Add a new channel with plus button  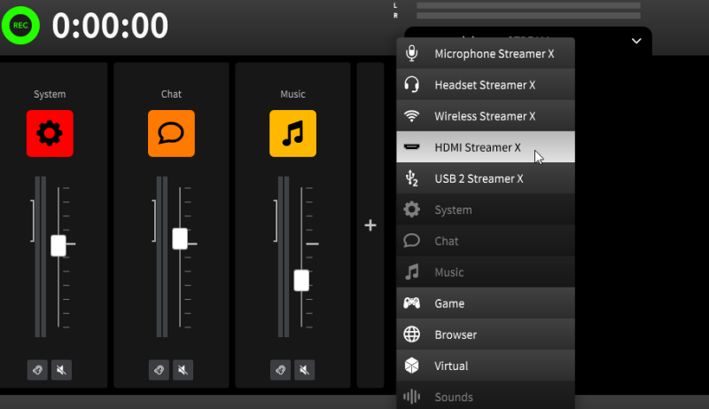(370, 224)
